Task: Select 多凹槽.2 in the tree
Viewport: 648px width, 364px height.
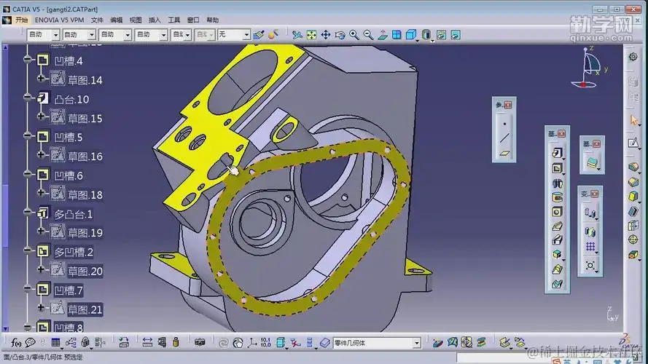Action: [74, 252]
